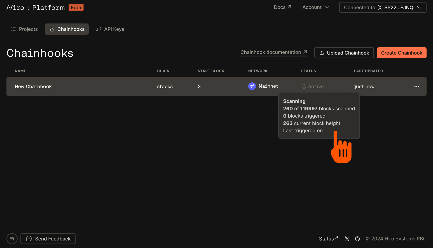Click the round menu icon beside Send Feedback
This screenshot has height=248, width=433.
coord(12,239)
